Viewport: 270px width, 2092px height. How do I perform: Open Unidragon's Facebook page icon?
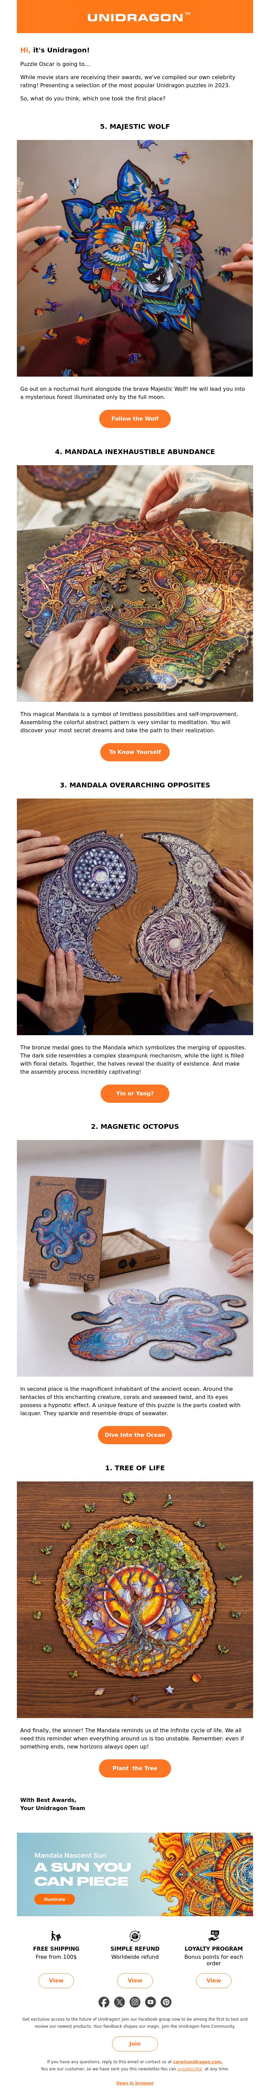[x=104, y=2001]
